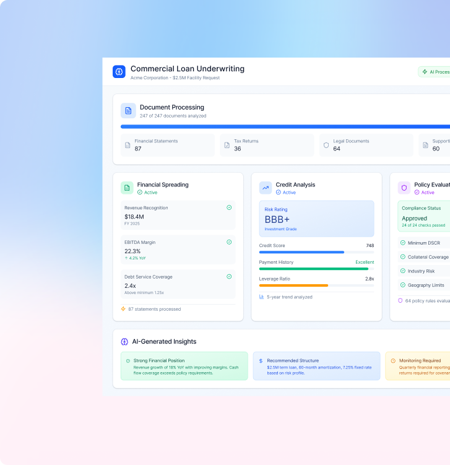Click the brain logo icon beside Commercial Loan Underwriting
The image size is (450, 465).
pos(119,72)
